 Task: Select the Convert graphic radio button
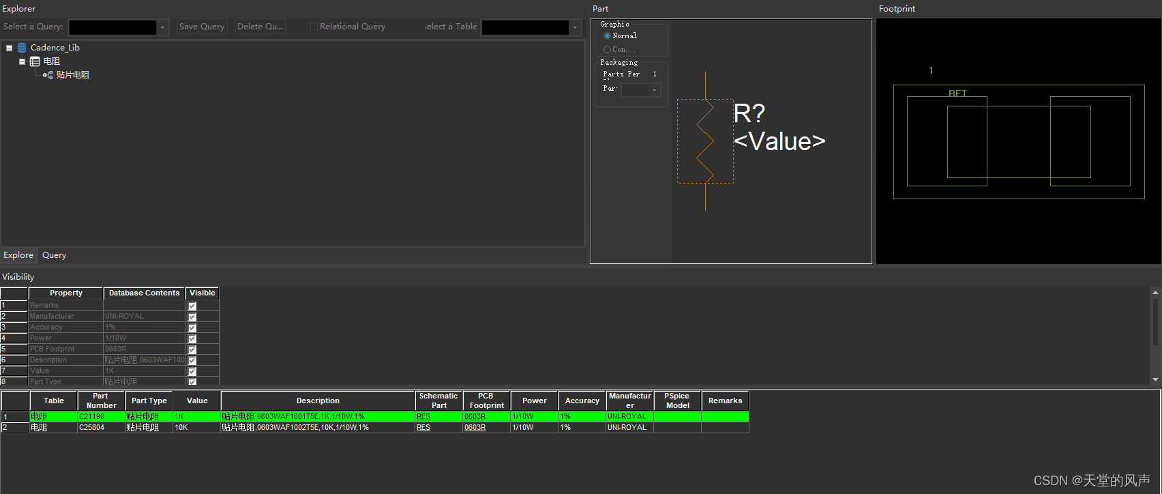[607, 49]
